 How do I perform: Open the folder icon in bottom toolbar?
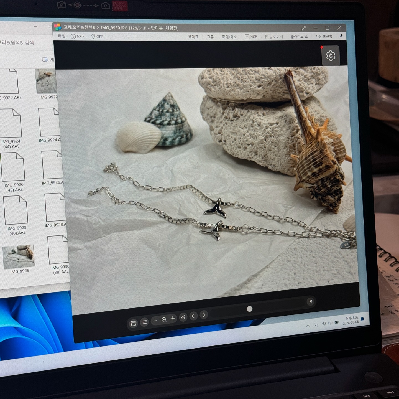coord(134,323)
